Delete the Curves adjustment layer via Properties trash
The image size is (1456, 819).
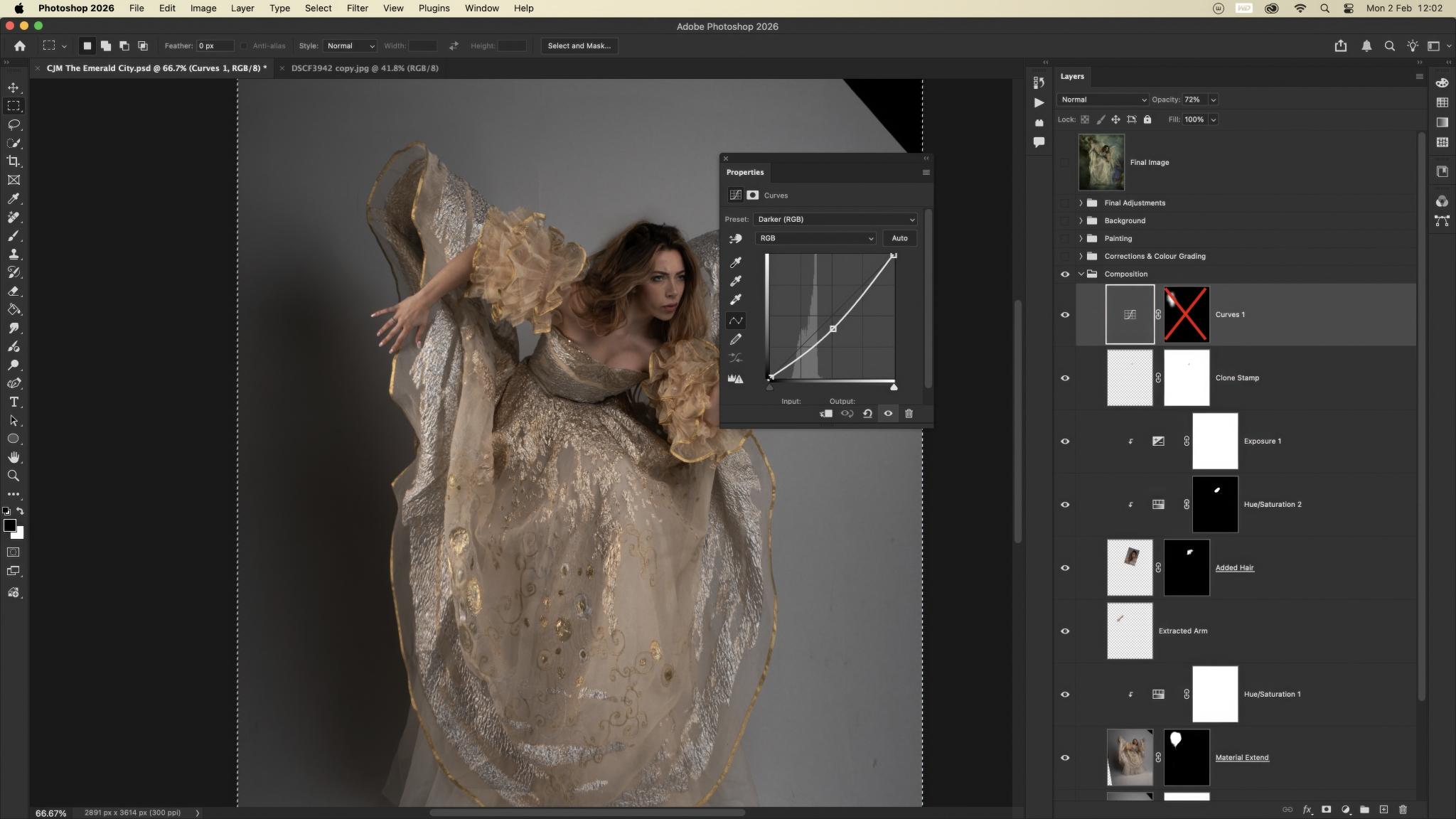(909, 414)
